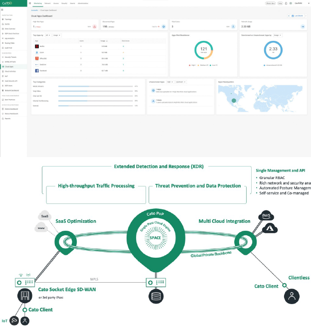311x335 pixels.
Task: Open App Analytics in the sidebar
Action: coord(9,38)
